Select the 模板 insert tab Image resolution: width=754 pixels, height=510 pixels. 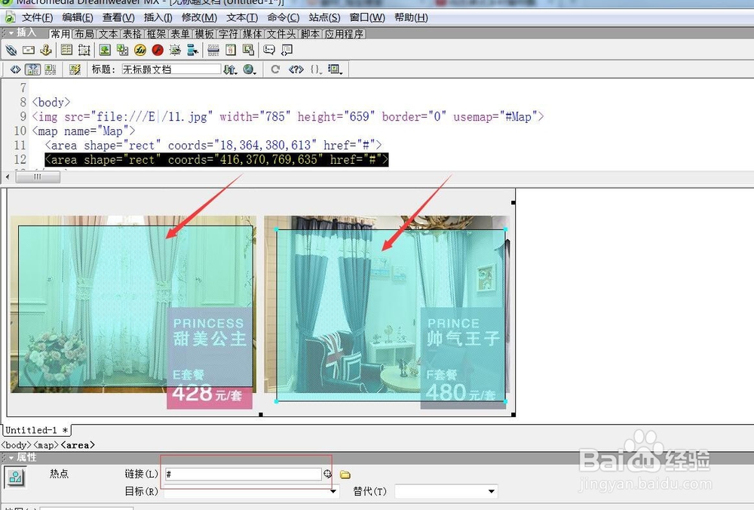coord(204,34)
